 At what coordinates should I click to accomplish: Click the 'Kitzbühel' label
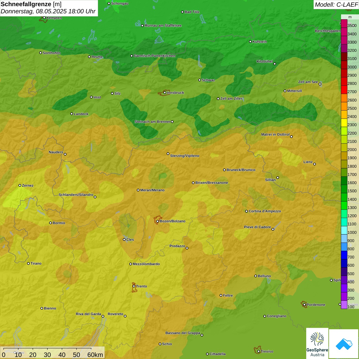(x=265, y=61)
